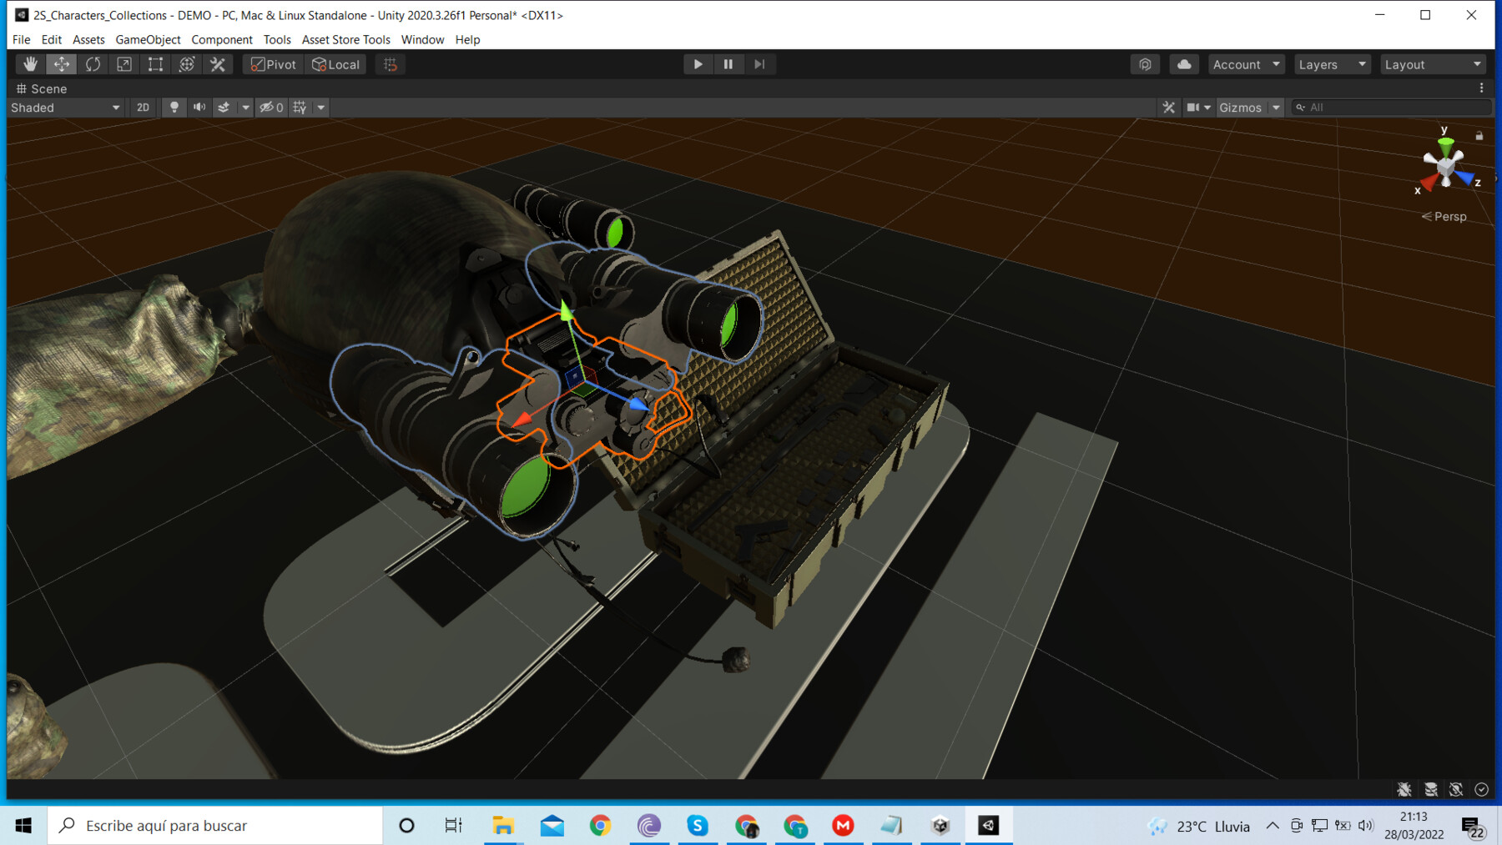The width and height of the screenshot is (1502, 845).
Task: Open Scene tab options menu
Action: [x=1482, y=88]
